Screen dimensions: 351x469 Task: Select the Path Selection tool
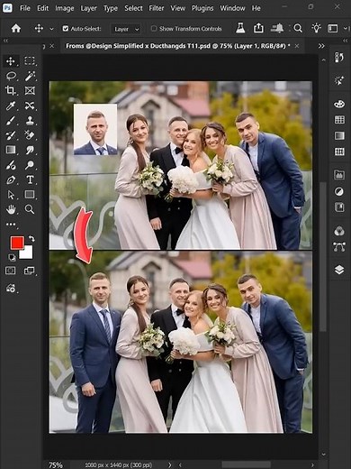pos(11,195)
